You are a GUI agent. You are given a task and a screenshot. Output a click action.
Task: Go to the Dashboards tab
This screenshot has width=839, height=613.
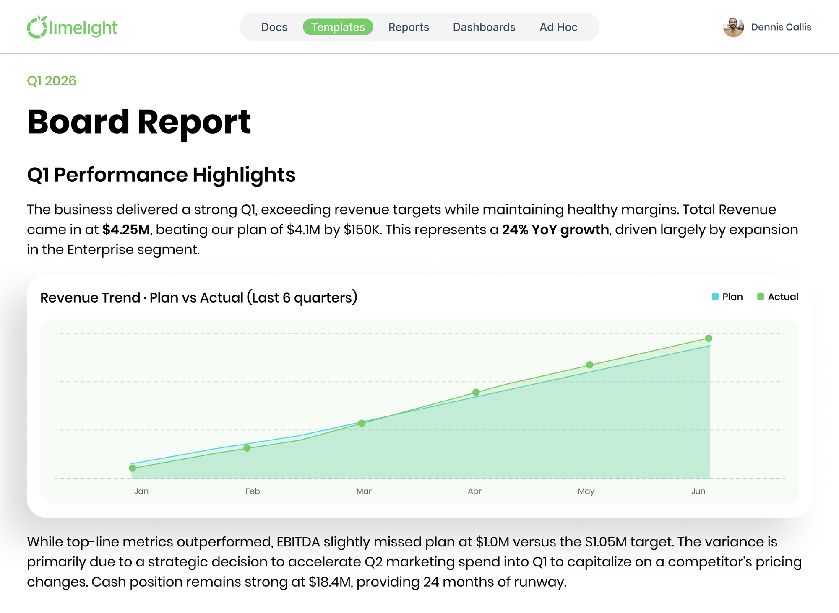484,27
